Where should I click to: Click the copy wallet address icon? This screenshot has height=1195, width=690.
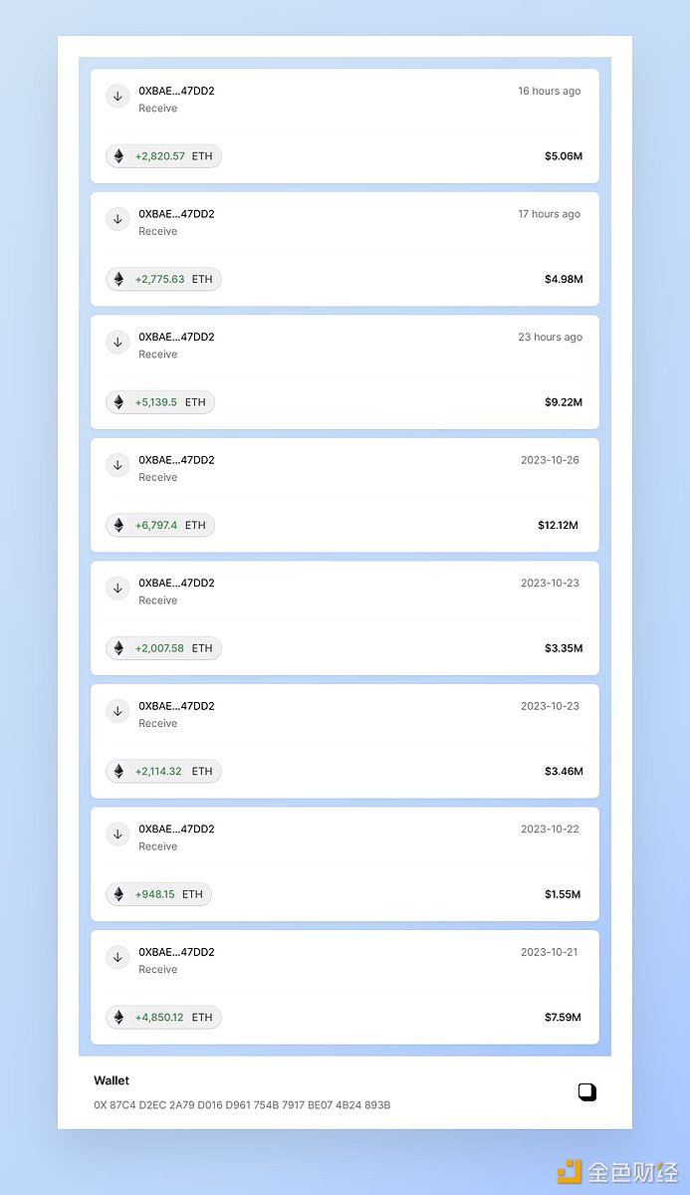(x=586, y=1092)
